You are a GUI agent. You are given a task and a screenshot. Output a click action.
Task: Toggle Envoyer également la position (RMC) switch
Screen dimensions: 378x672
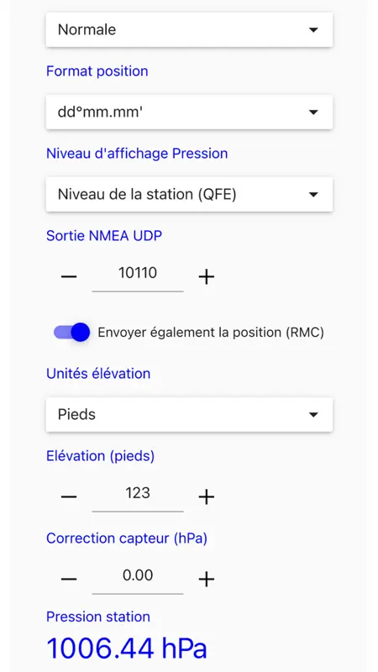click(x=71, y=332)
